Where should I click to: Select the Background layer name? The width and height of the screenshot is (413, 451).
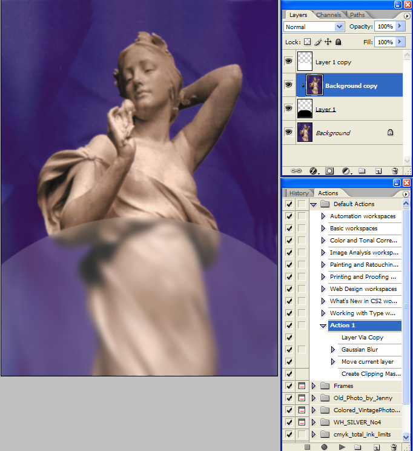(x=333, y=133)
